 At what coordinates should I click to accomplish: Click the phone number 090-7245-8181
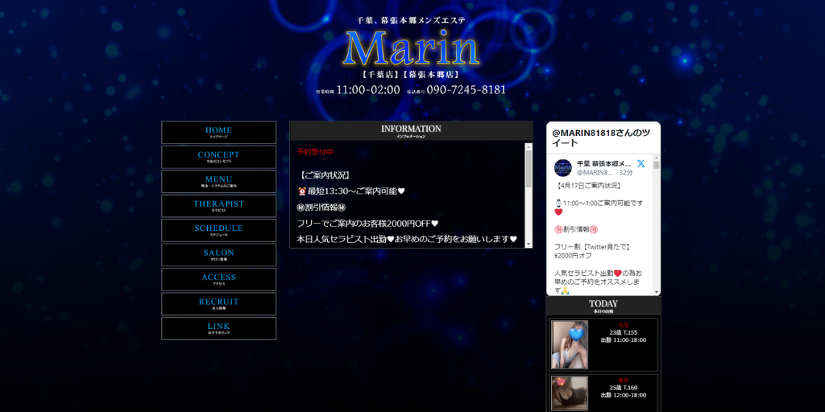466,90
